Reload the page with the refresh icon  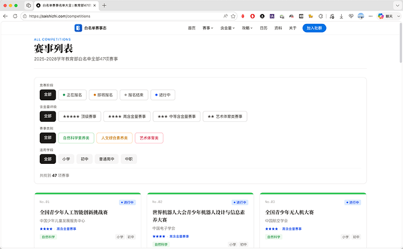point(15,16)
